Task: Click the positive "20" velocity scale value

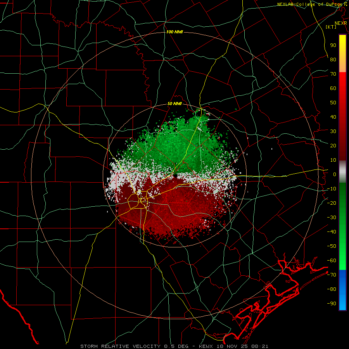Action: coord(333,145)
